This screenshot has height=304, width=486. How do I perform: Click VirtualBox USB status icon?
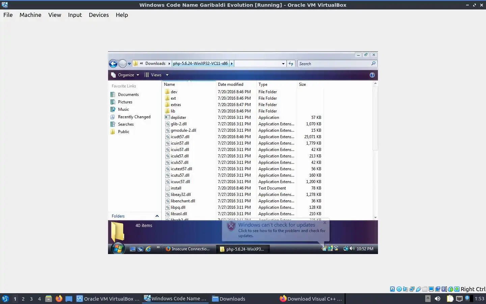coord(418,289)
